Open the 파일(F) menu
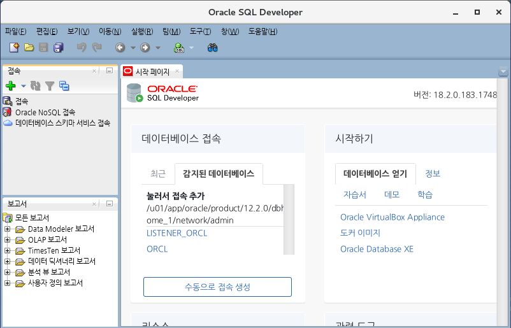Viewport: 511px width, 328px height. tap(16, 31)
